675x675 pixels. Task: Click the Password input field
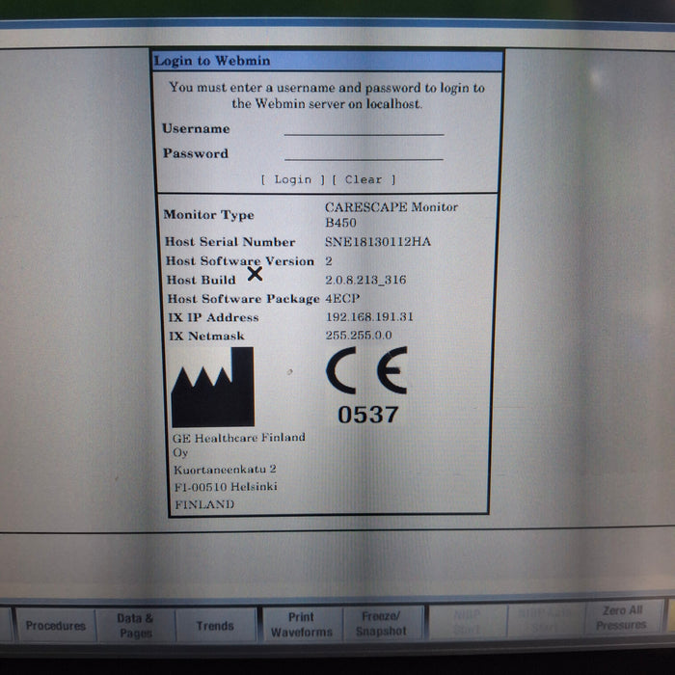pos(364,153)
